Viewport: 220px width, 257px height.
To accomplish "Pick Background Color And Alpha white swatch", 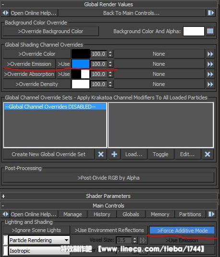I will pyautogui.click(x=194, y=31).
